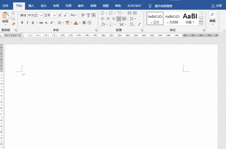226x149 pixels.
Task: Click the red font color button
Action: tap(75, 23)
